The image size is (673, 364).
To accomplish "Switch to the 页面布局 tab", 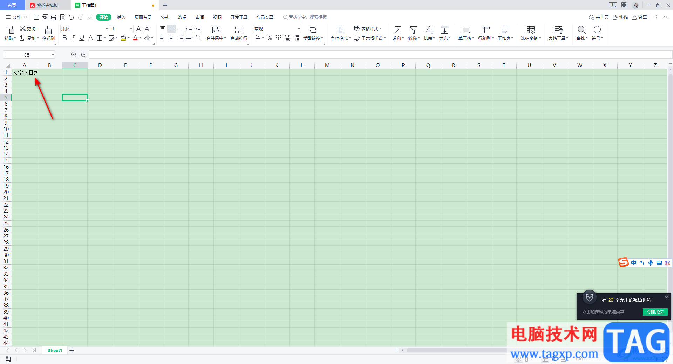I will click(143, 17).
